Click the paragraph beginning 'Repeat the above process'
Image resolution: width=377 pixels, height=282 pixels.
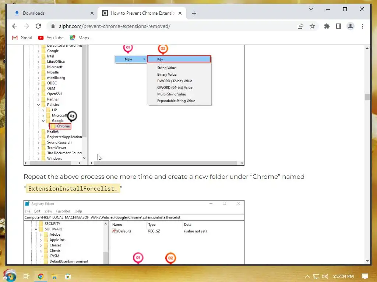pos(164,182)
